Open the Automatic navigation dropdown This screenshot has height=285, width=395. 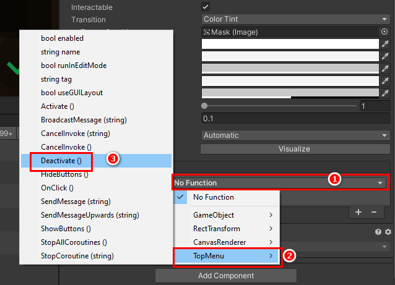pos(295,135)
